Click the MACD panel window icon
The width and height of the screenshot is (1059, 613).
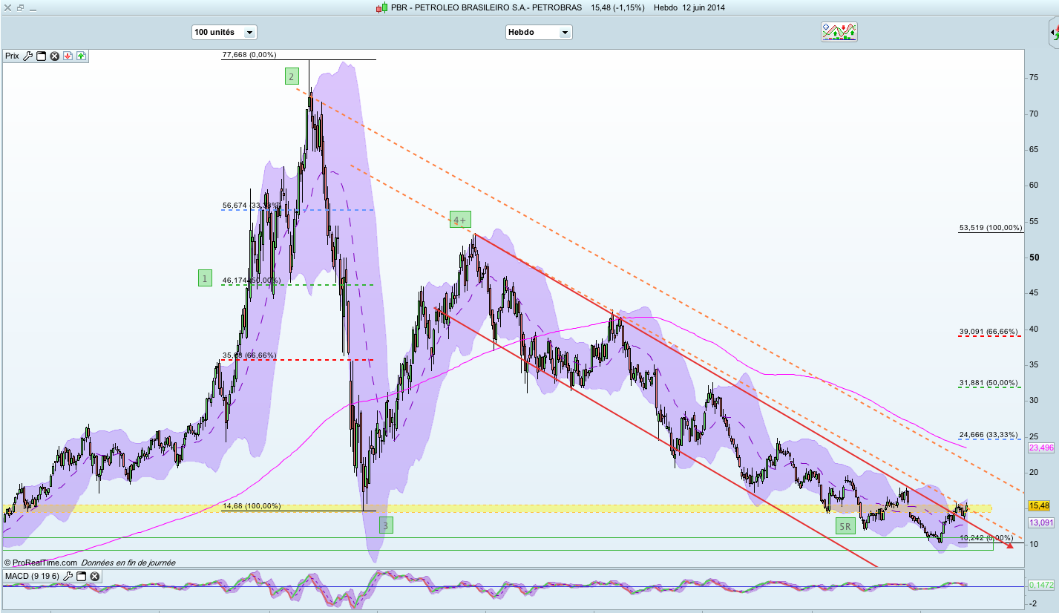tap(82, 576)
